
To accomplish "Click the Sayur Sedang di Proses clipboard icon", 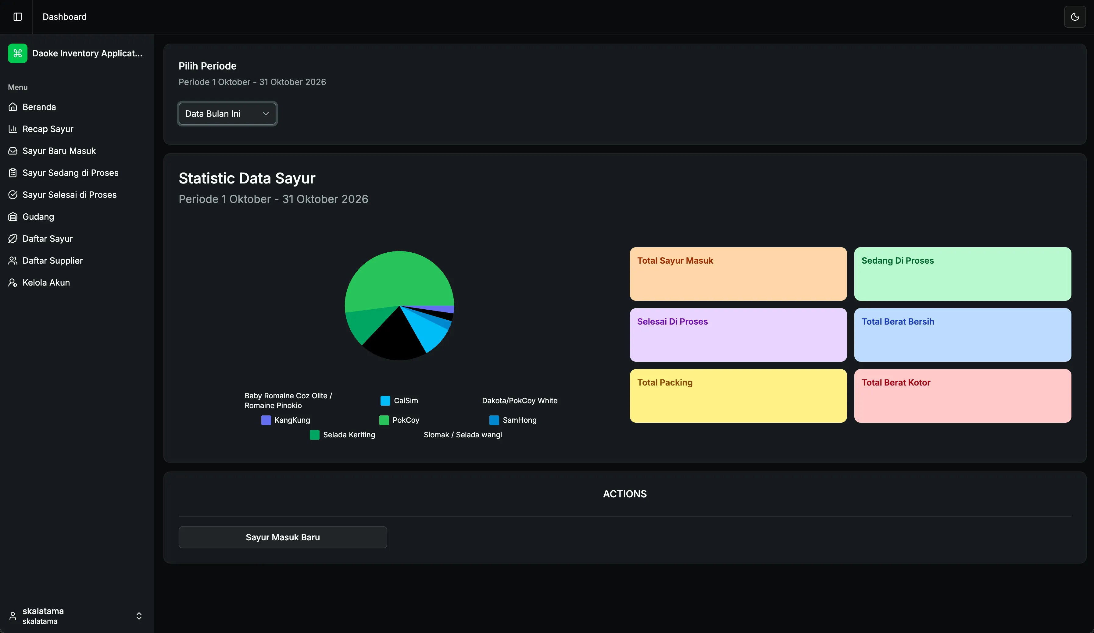I will coord(13,173).
